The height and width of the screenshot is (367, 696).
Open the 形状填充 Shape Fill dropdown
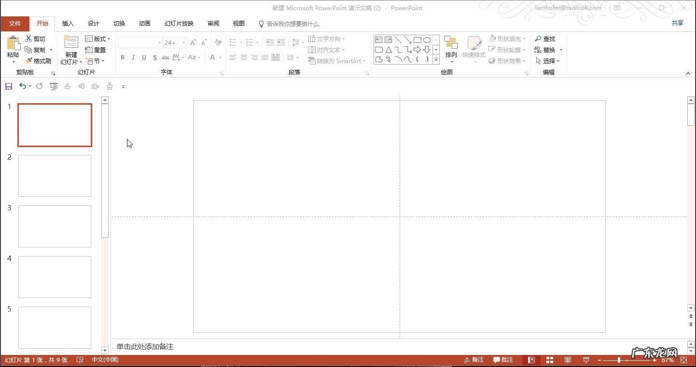tap(507, 38)
